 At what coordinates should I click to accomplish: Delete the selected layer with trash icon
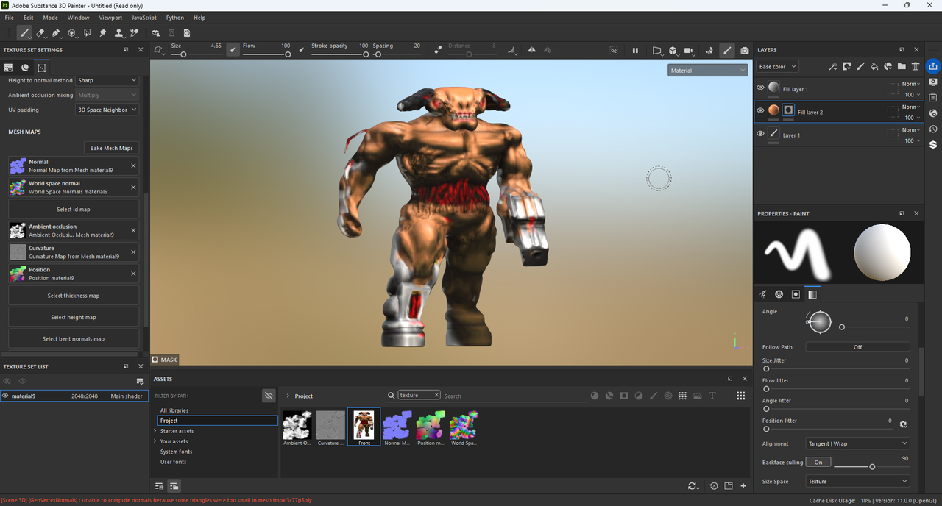pos(916,66)
